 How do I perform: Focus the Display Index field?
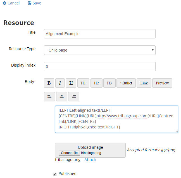99,67
